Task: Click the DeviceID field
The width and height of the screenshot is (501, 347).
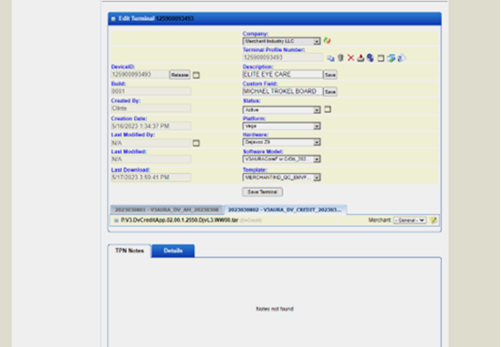Action: [140, 75]
